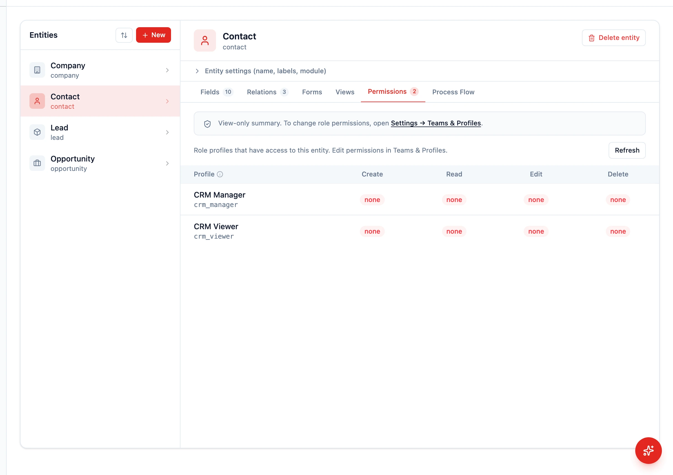Expand the Lead row chevron

(x=167, y=132)
